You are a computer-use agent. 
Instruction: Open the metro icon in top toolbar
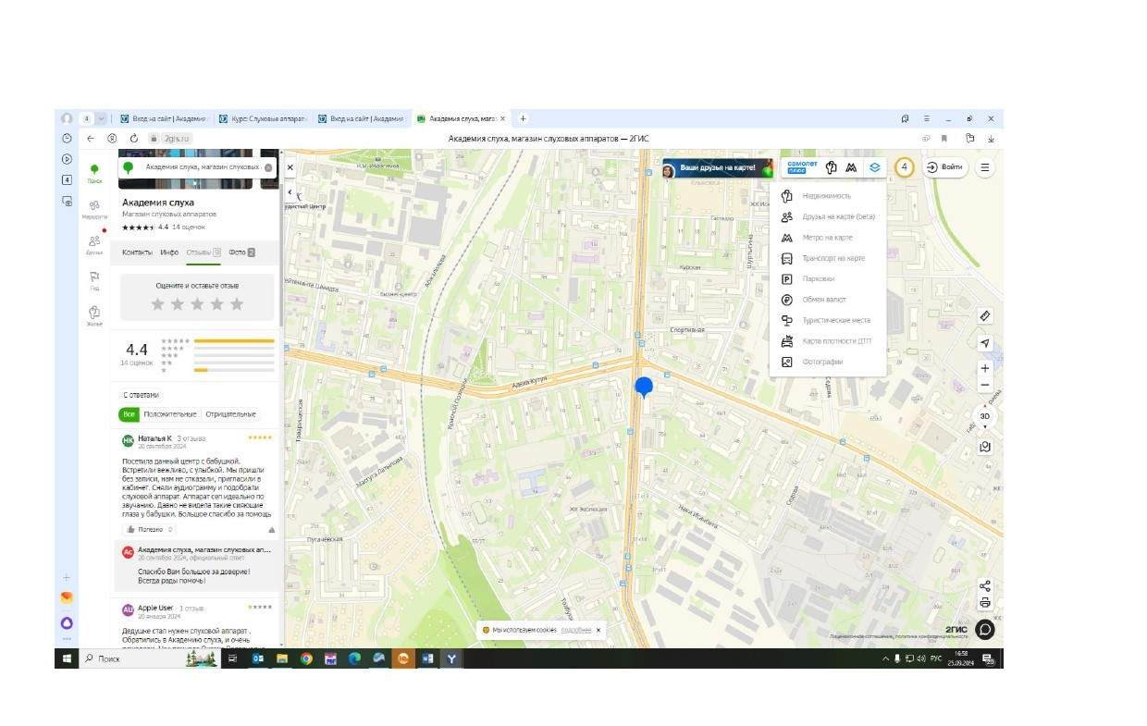[851, 167]
